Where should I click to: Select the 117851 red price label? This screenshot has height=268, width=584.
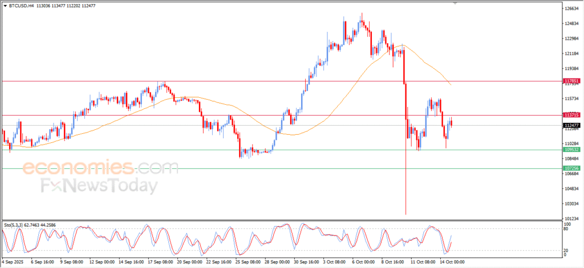pyautogui.click(x=571, y=81)
